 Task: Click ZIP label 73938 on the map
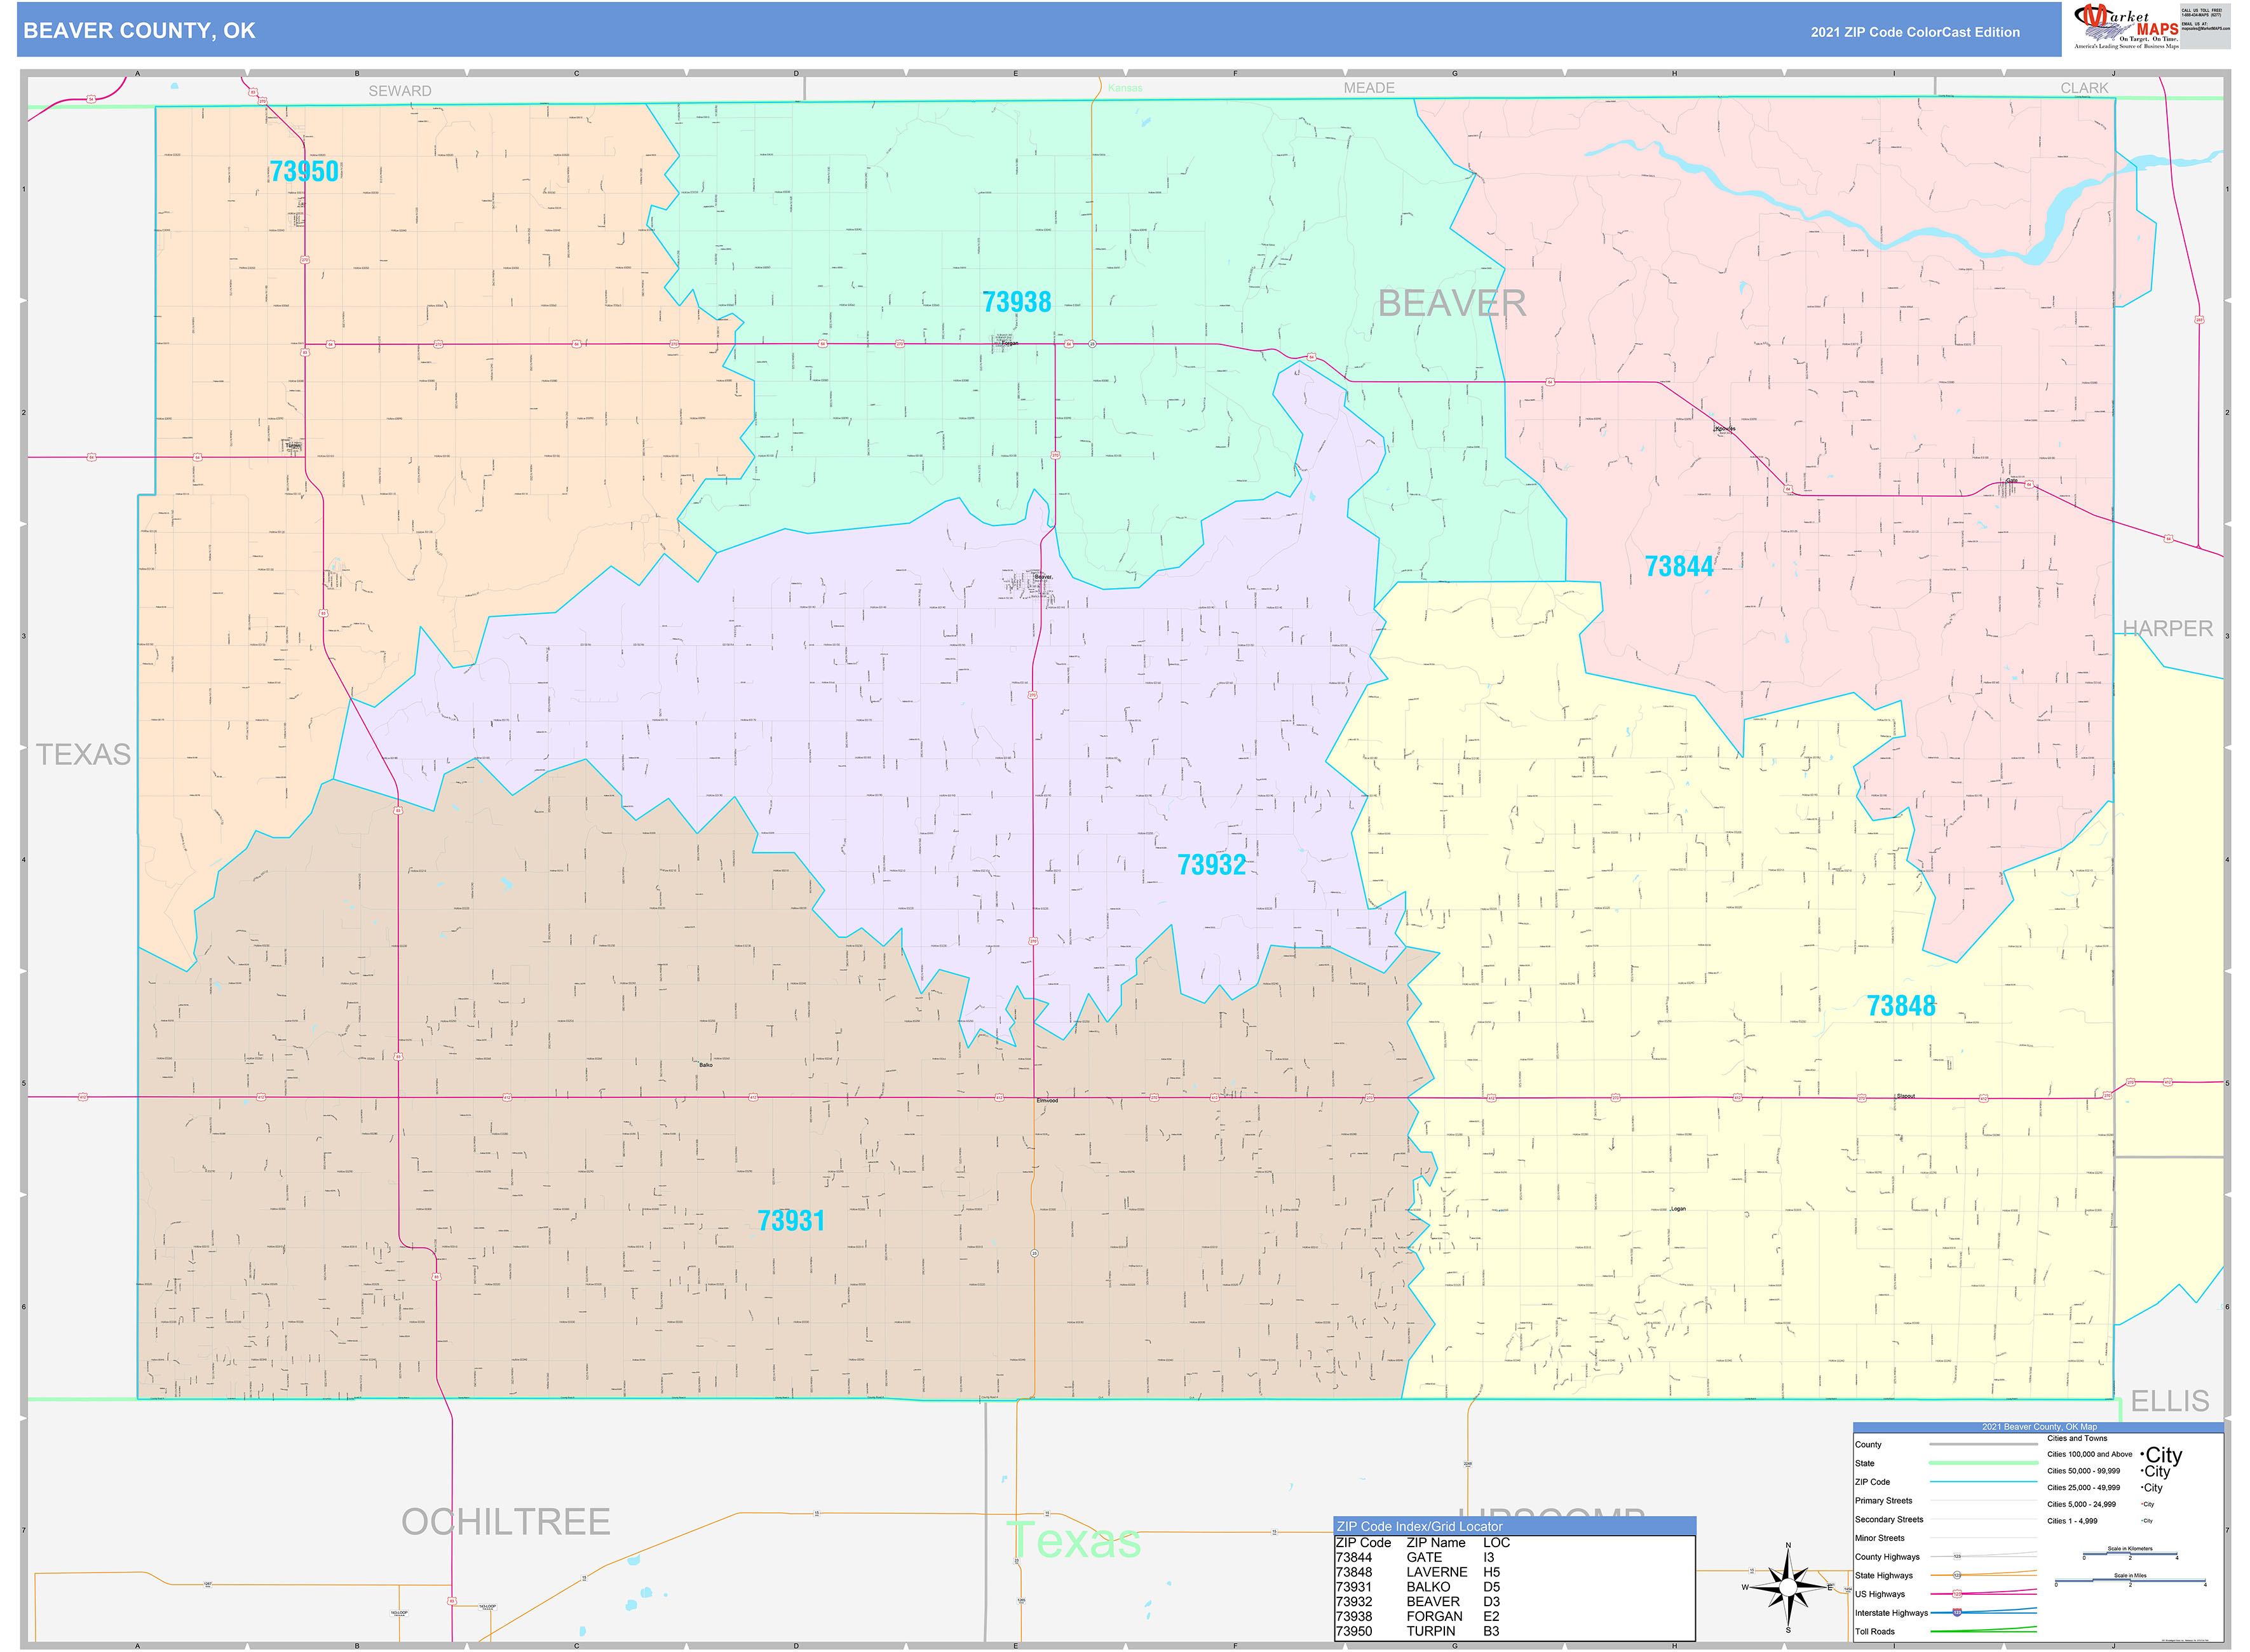pos(1017,302)
